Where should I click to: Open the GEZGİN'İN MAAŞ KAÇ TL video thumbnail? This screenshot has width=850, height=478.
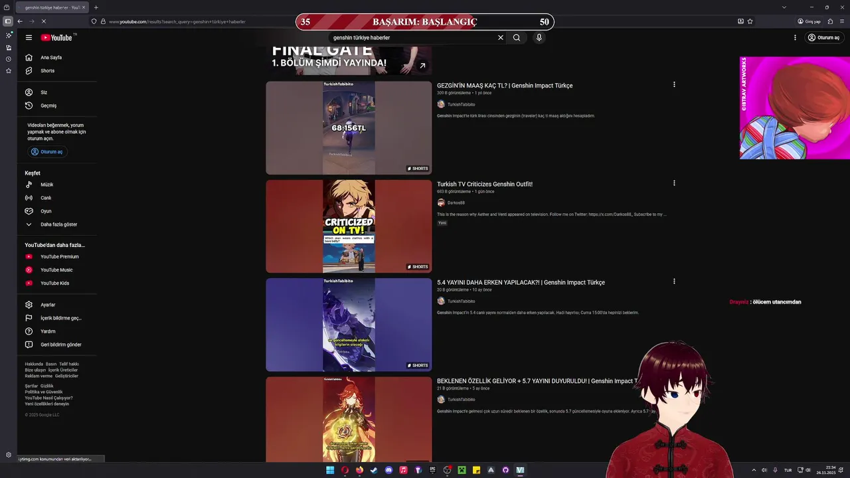[349, 127]
